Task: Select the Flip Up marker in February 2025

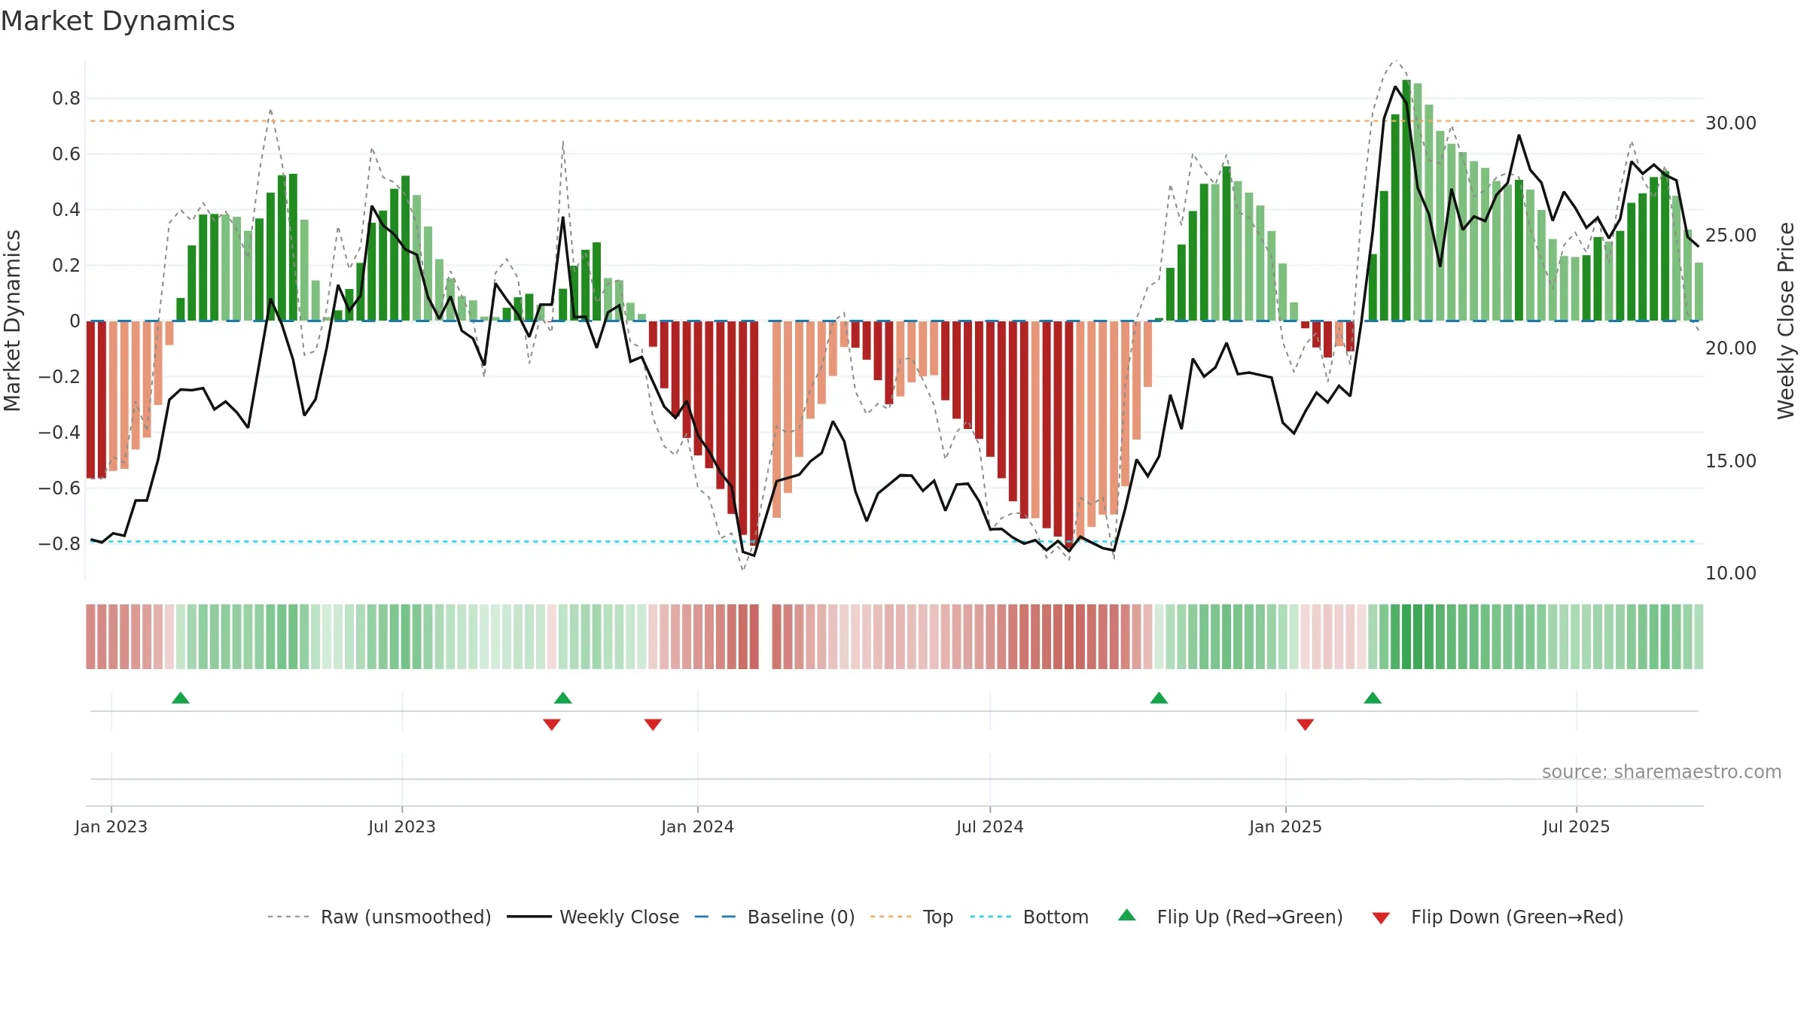Action: (1373, 698)
